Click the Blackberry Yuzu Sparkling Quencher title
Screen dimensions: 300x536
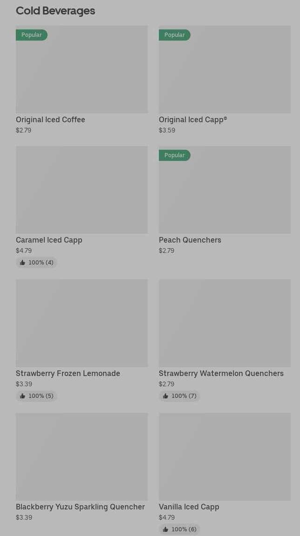tap(80, 507)
